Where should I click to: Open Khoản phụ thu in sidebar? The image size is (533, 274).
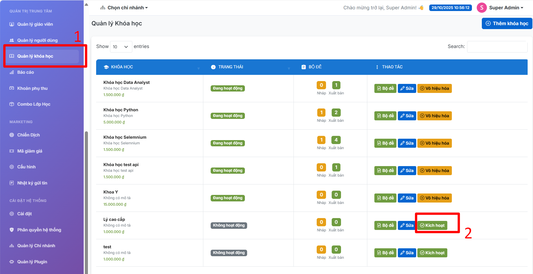pyautogui.click(x=32, y=88)
